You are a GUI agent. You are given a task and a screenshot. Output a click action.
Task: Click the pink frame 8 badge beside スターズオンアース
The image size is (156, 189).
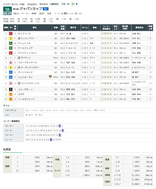(11, 63)
